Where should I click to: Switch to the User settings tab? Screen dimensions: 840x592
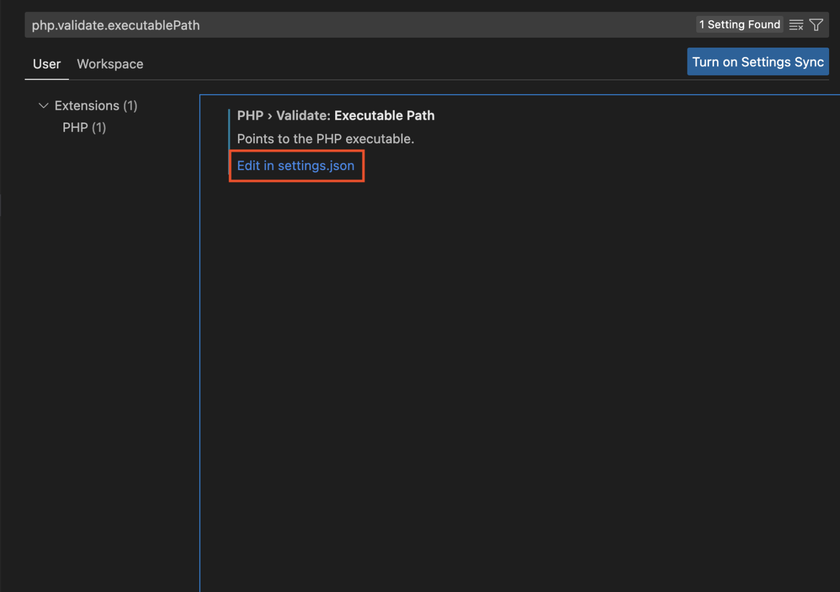pos(46,64)
